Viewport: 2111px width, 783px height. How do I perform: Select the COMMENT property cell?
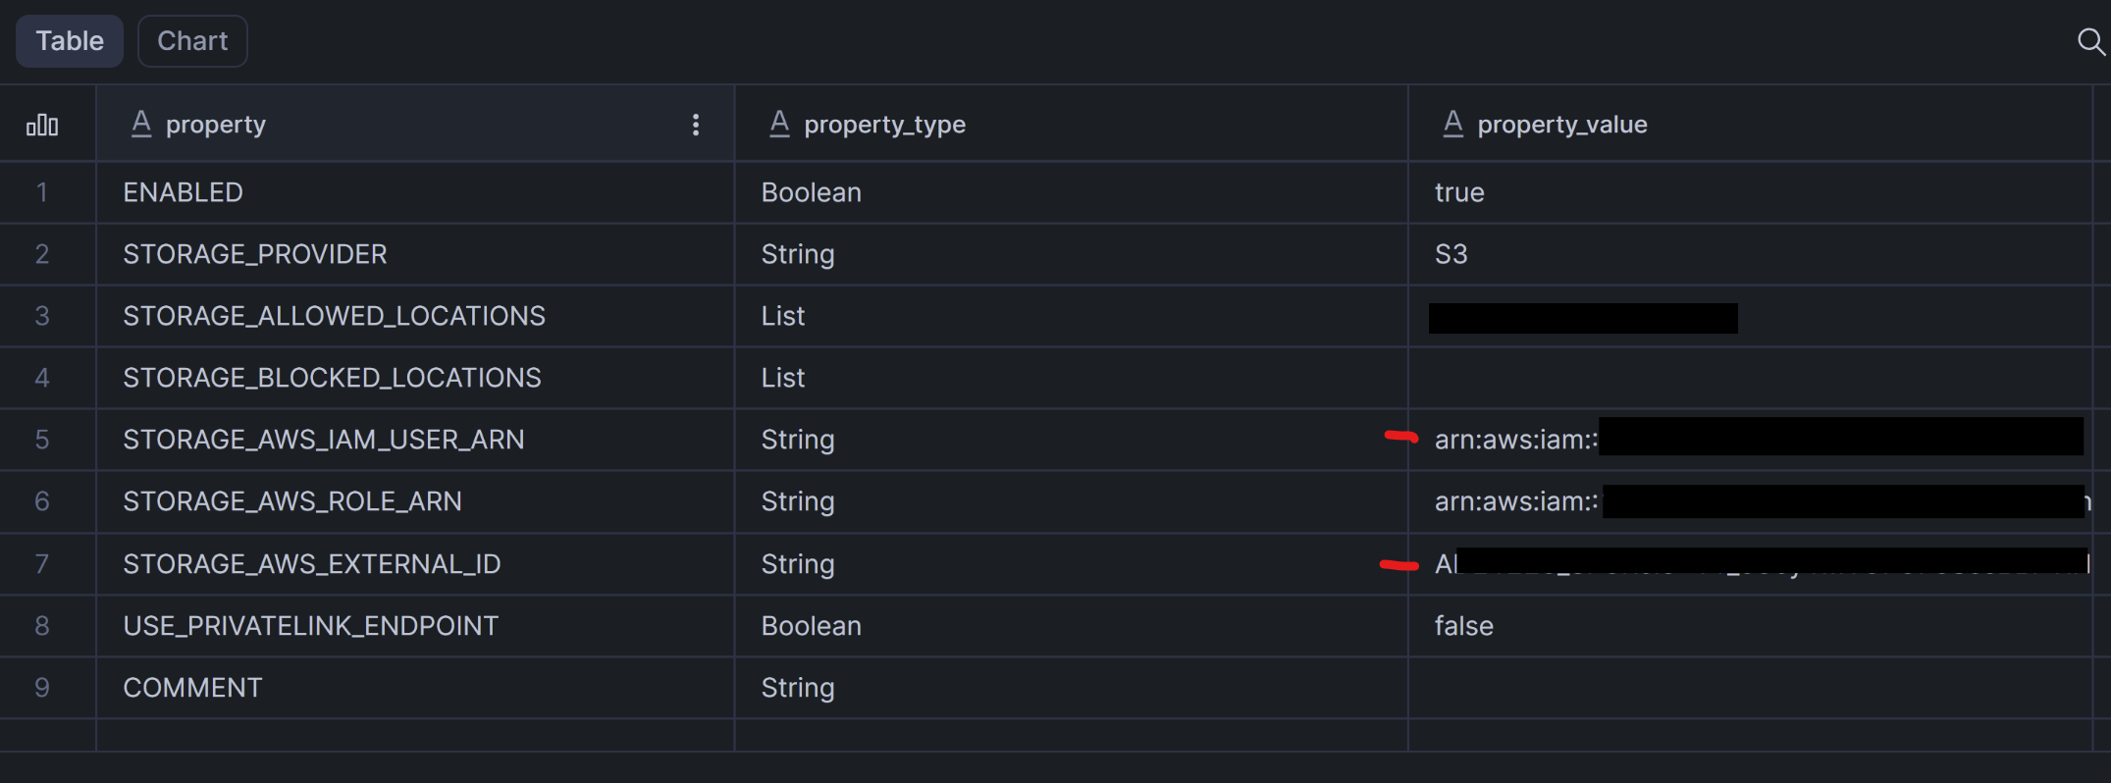pos(192,688)
